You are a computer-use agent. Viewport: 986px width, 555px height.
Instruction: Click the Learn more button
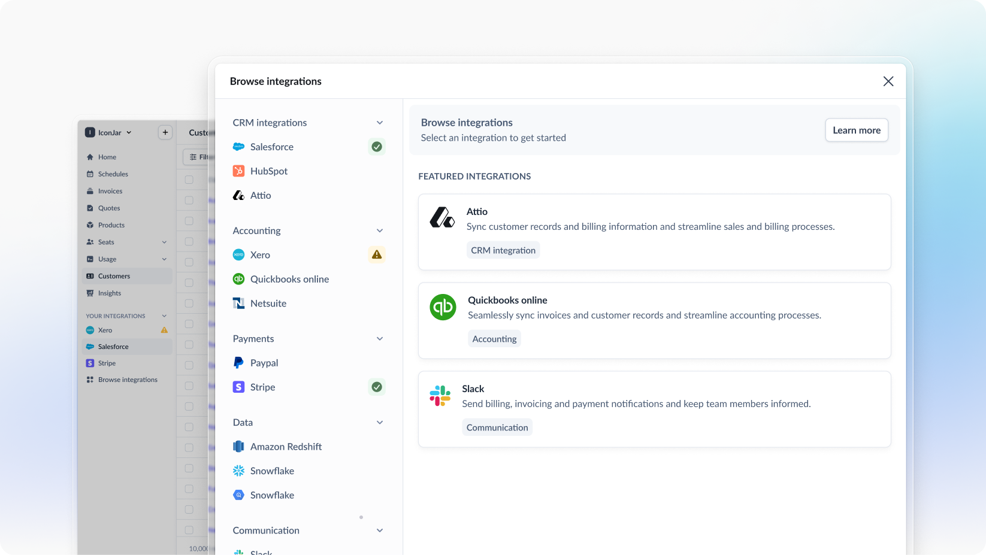click(x=857, y=130)
